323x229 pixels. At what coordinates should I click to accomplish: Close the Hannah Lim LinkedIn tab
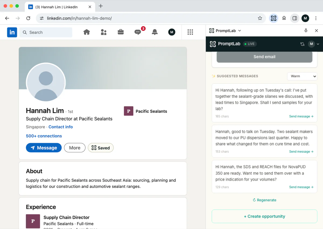point(90,7)
